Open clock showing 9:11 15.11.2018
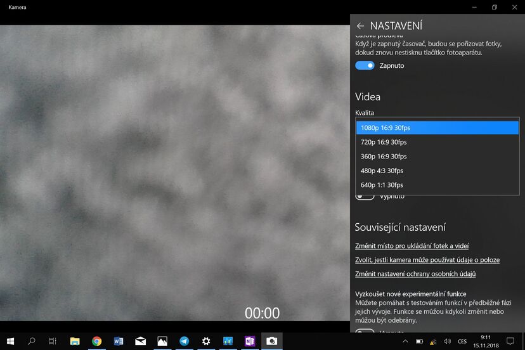The height and width of the screenshot is (350, 525). click(x=486, y=341)
